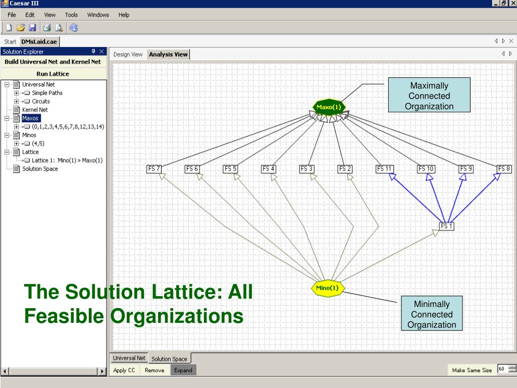Expand the Simple Paths node
This screenshot has height=388, width=517.
tap(16, 93)
